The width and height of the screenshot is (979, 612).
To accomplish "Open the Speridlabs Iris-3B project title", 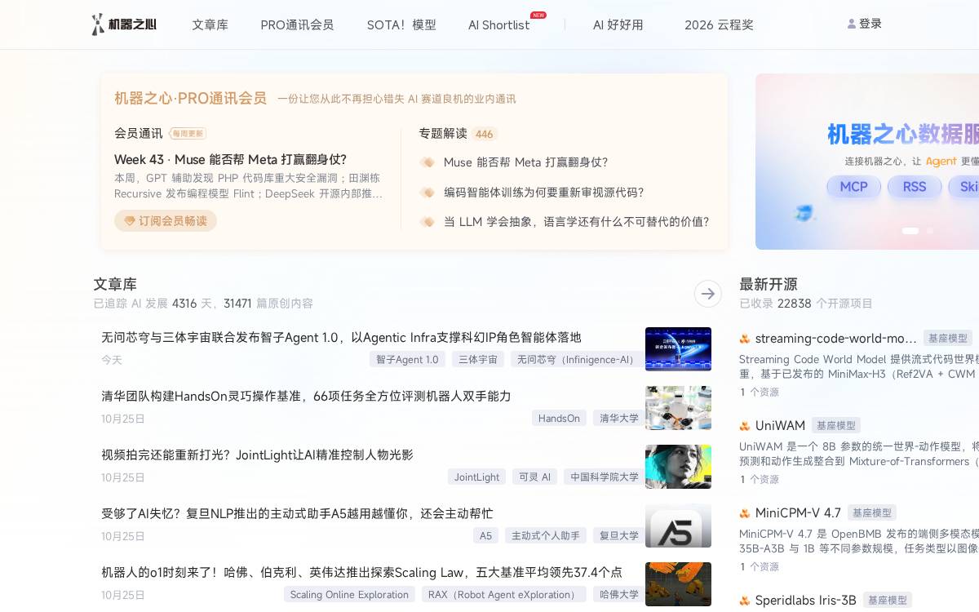I will pyautogui.click(x=805, y=601).
